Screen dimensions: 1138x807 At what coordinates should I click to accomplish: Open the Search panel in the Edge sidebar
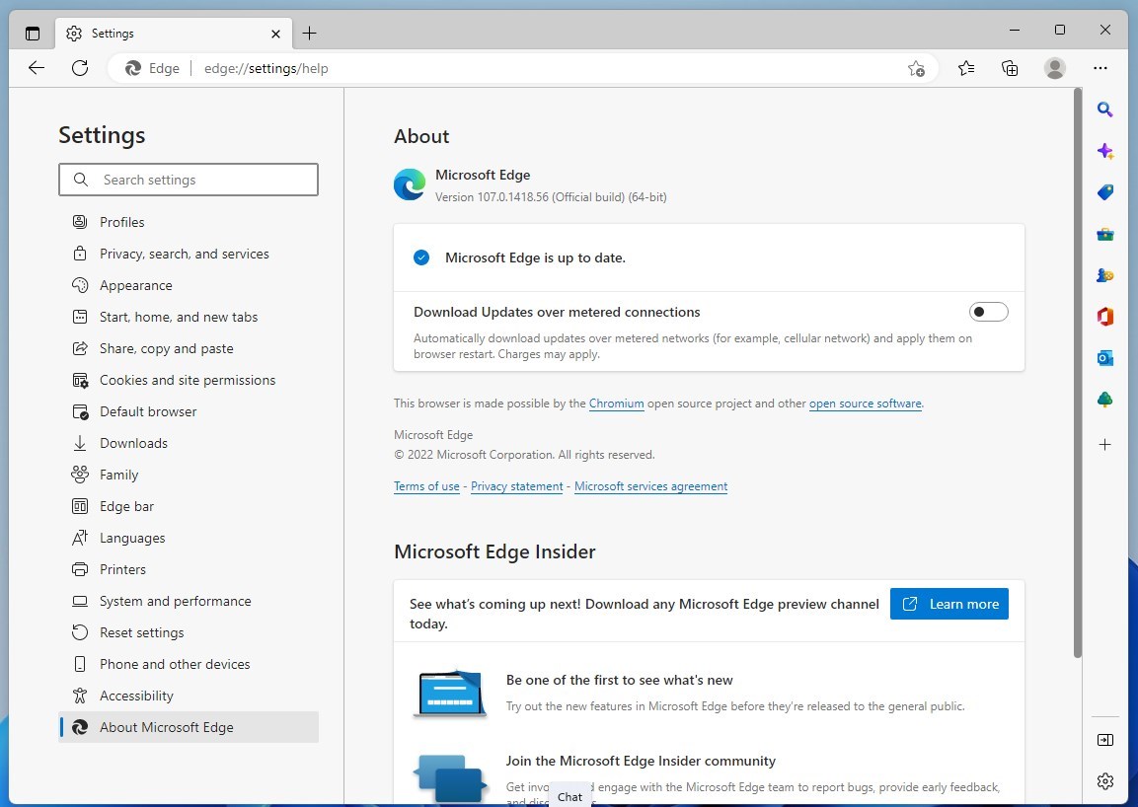(x=1104, y=110)
